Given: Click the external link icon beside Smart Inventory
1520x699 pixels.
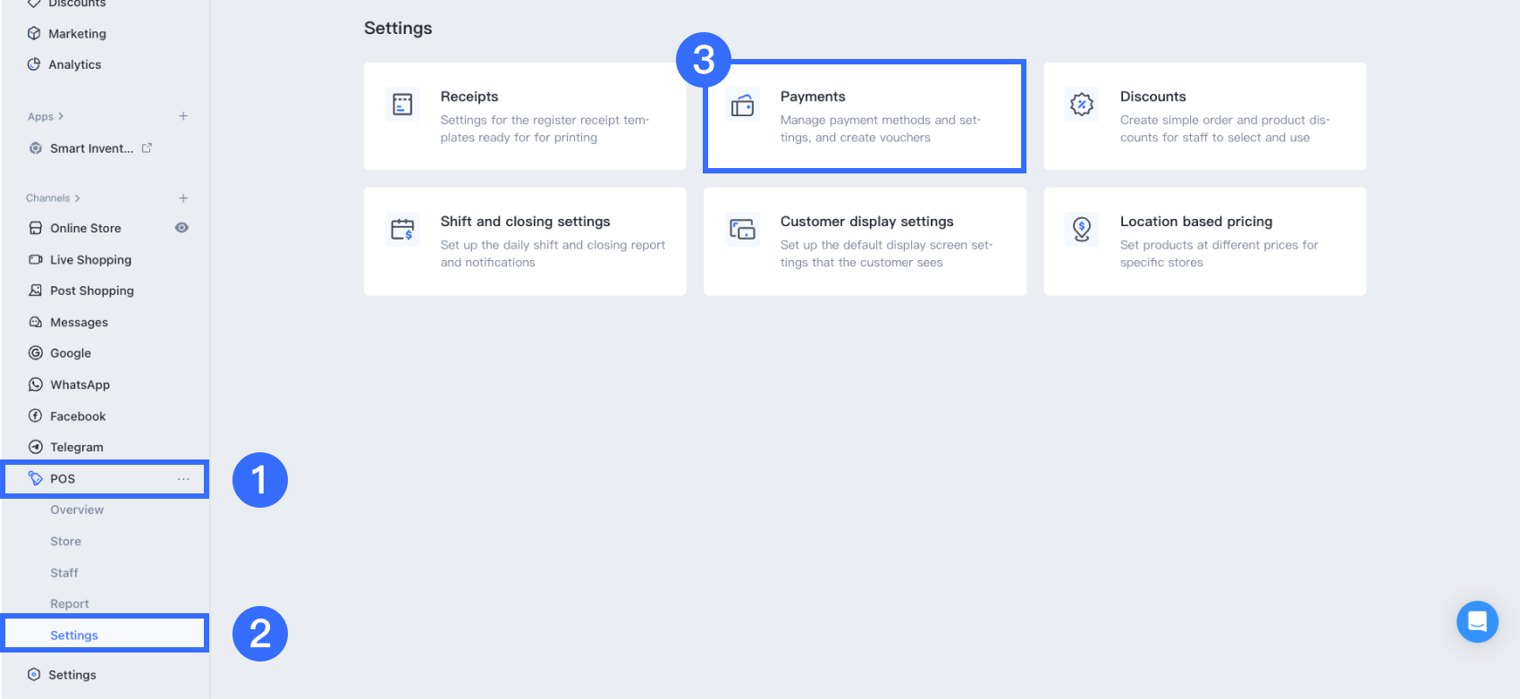Looking at the screenshot, I should (147, 148).
